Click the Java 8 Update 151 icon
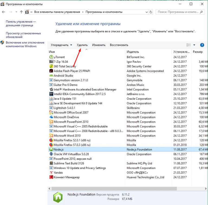Viewport: 208px width, 205px height. click(x=51, y=99)
